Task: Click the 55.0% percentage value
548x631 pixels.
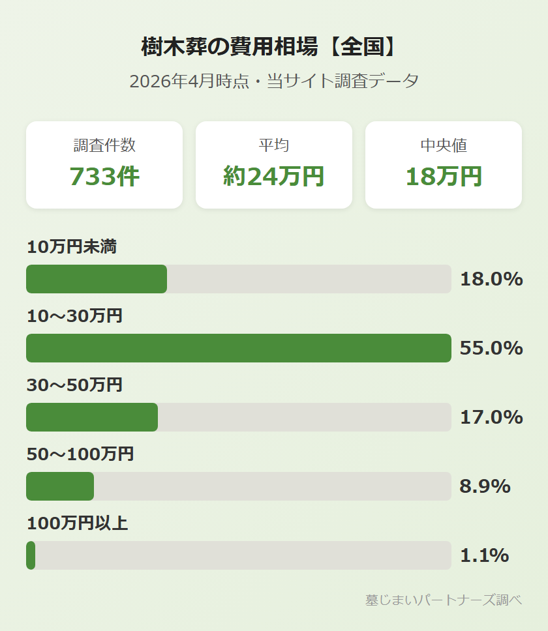Action: [x=491, y=348]
